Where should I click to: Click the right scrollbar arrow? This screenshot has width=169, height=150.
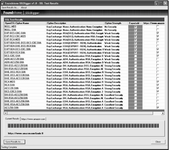pos(163,113)
